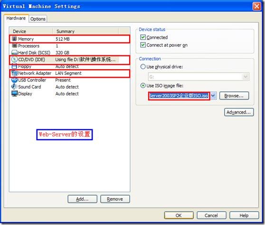
Task: Open the Help button
Action: pos(244,215)
